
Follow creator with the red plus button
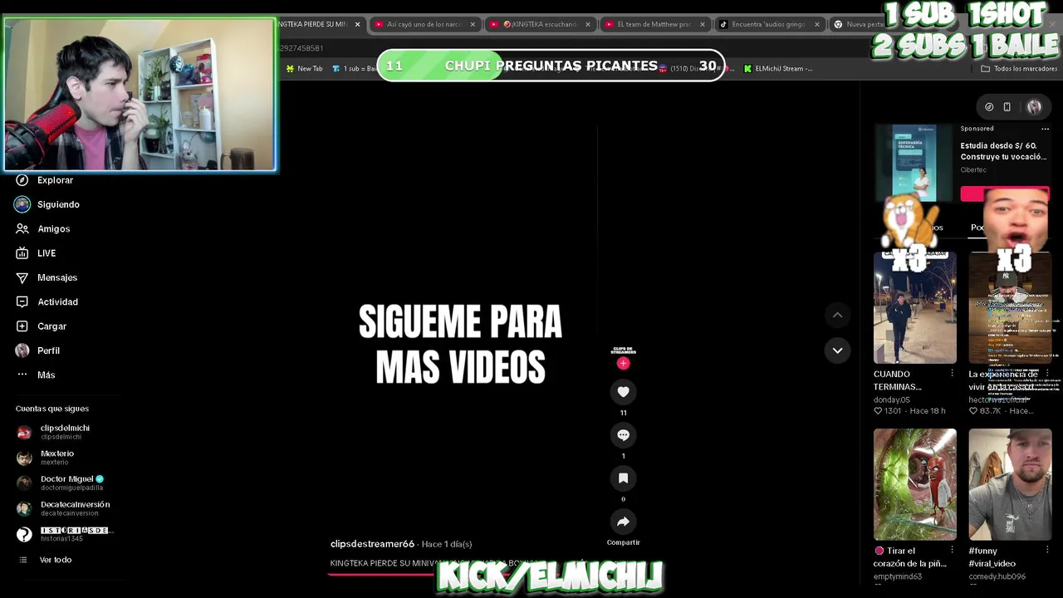(x=623, y=363)
